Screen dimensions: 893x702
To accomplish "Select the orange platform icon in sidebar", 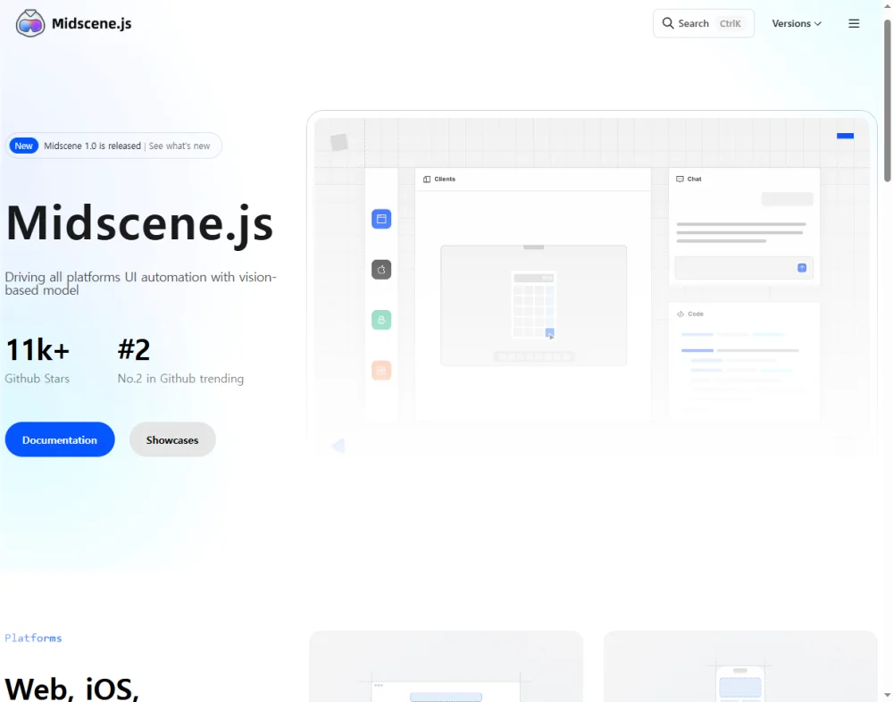I will pos(381,370).
